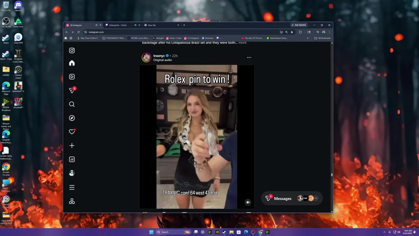Viewport: 419px width, 236px height.
Task: Open fentygirl bookmark
Action: tap(158, 38)
